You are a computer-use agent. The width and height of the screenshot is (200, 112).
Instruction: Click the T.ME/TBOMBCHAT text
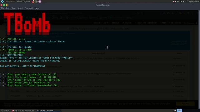coord(36,66)
